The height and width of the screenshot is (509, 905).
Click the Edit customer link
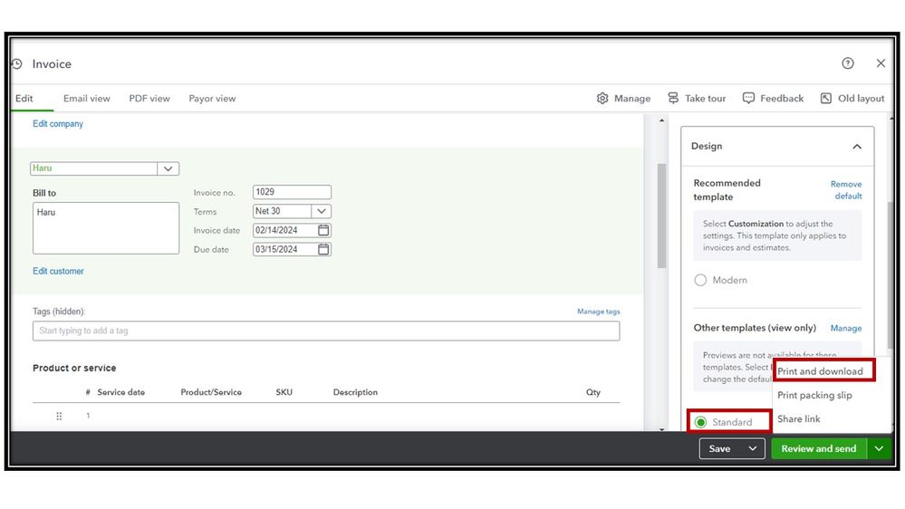58,271
